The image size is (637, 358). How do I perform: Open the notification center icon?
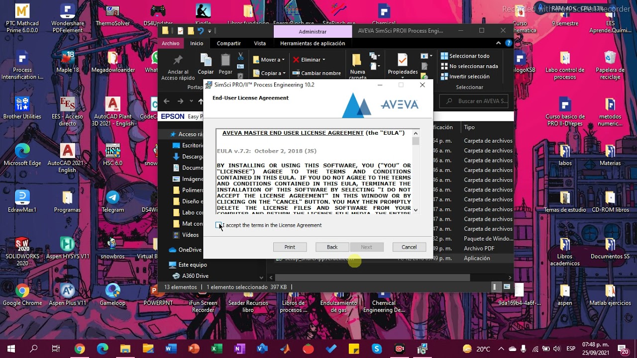pyautogui.click(x=622, y=349)
